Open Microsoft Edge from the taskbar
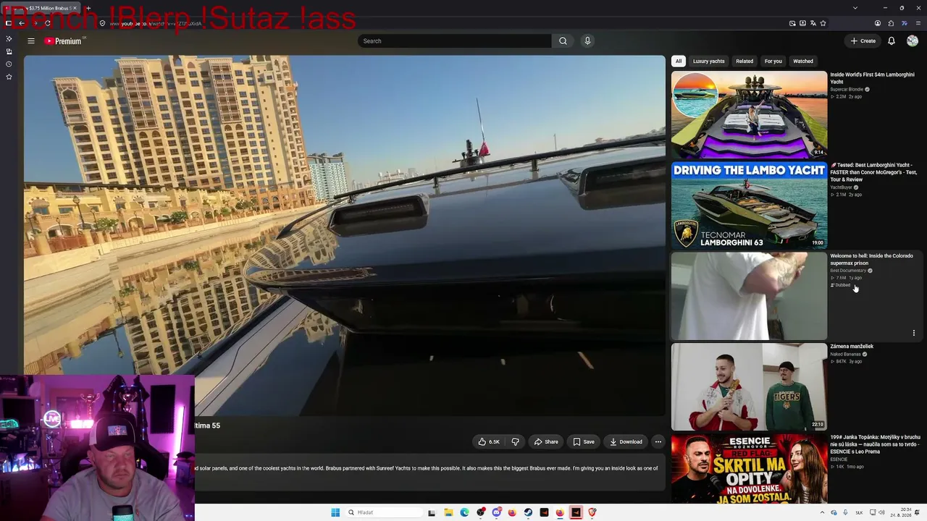The height and width of the screenshot is (521, 927). click(x=465, y=512)
